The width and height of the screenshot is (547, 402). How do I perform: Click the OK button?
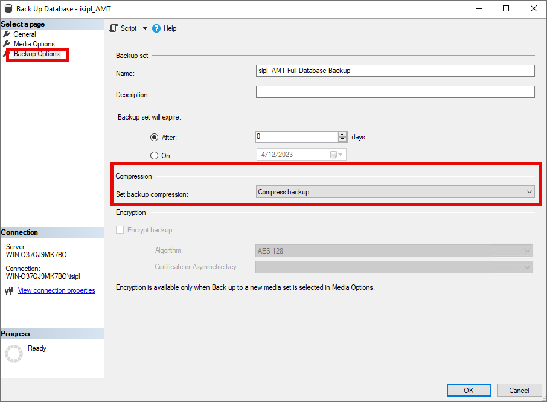[x=469, y=390]
